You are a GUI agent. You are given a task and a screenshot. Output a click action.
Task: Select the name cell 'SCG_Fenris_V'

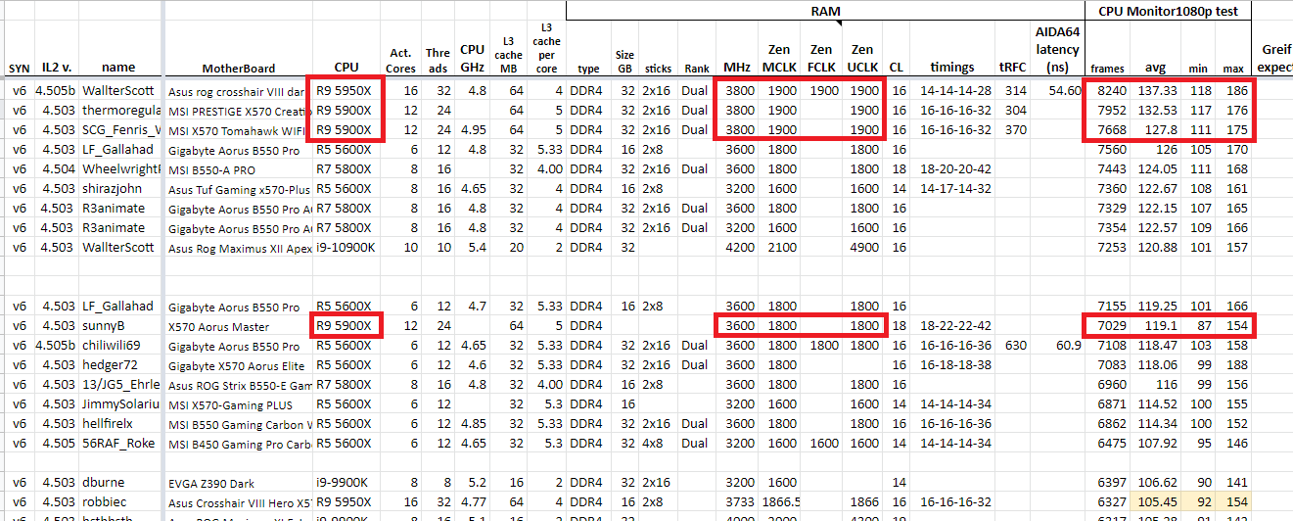pos(121,129)
